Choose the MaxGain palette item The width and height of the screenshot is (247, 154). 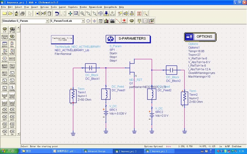click(12, 74)
